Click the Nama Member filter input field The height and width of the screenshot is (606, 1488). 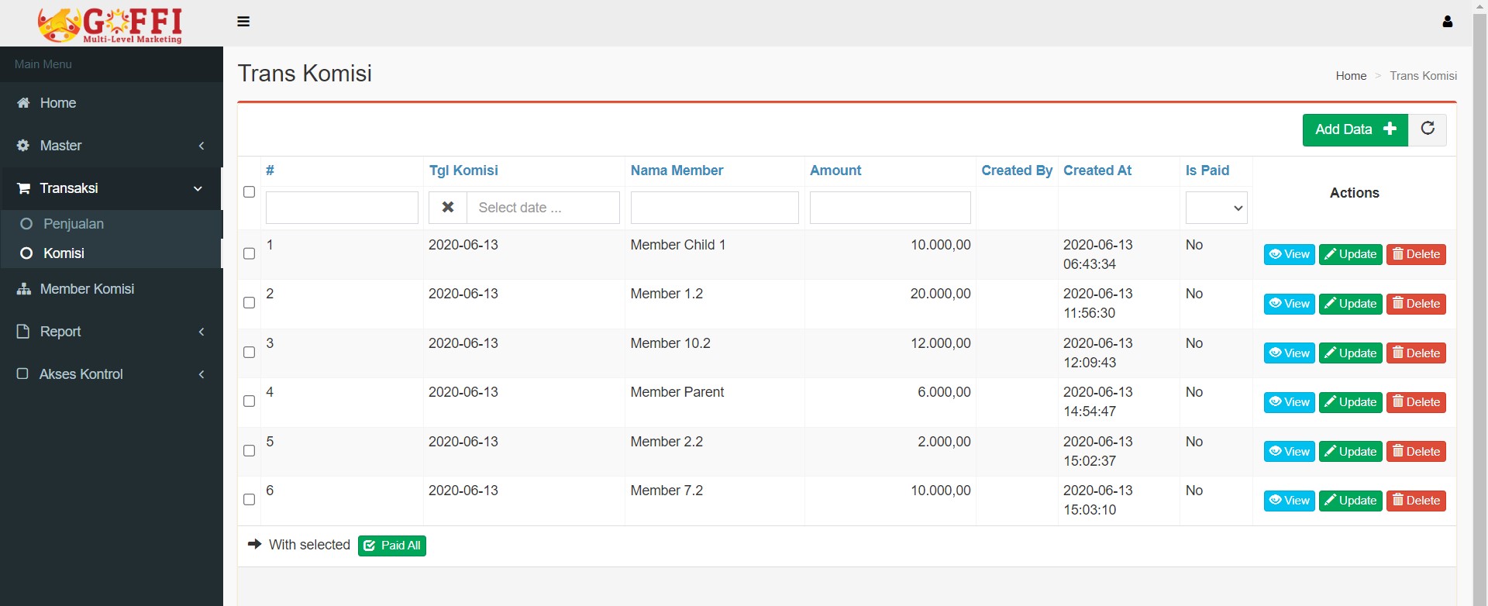714,208
